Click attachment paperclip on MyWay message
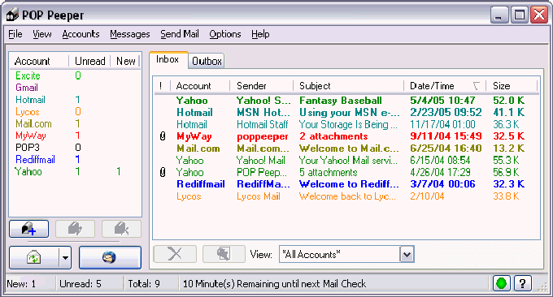 [163, 136]
